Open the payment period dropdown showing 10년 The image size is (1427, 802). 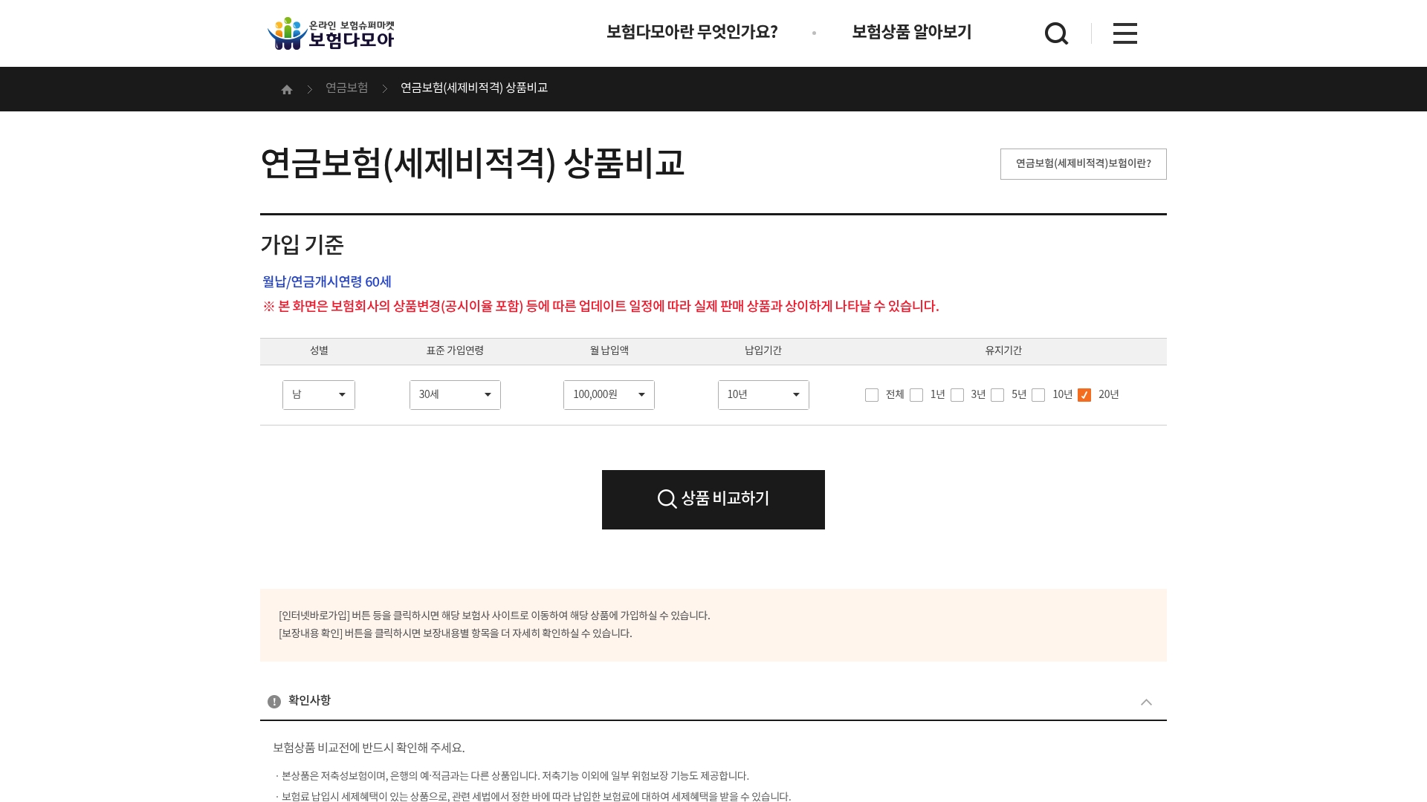point(763,394)
